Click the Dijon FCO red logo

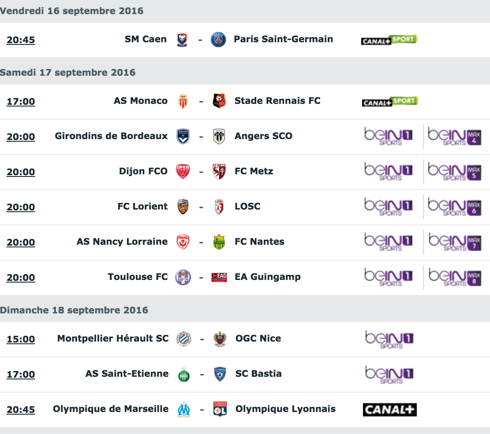point(183,172)
